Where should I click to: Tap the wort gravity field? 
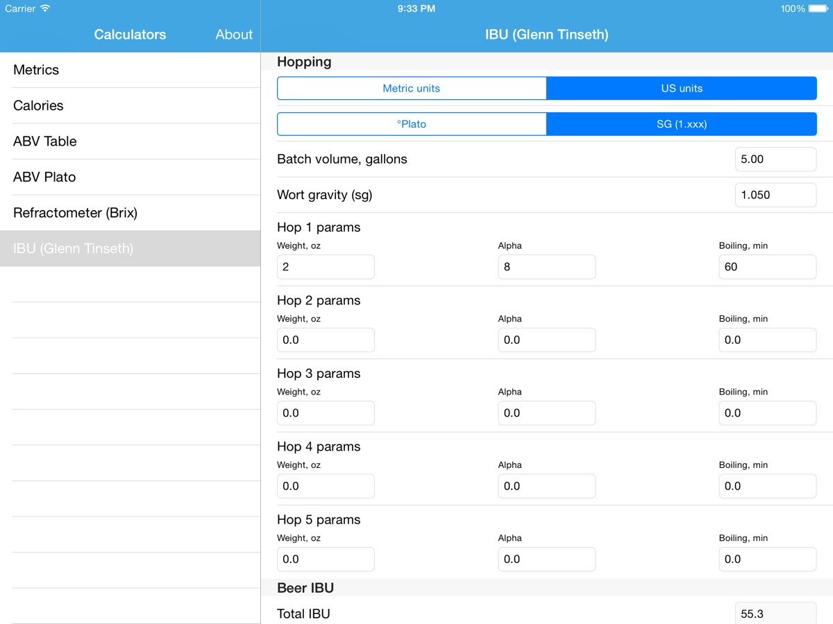tap(775, 196)
